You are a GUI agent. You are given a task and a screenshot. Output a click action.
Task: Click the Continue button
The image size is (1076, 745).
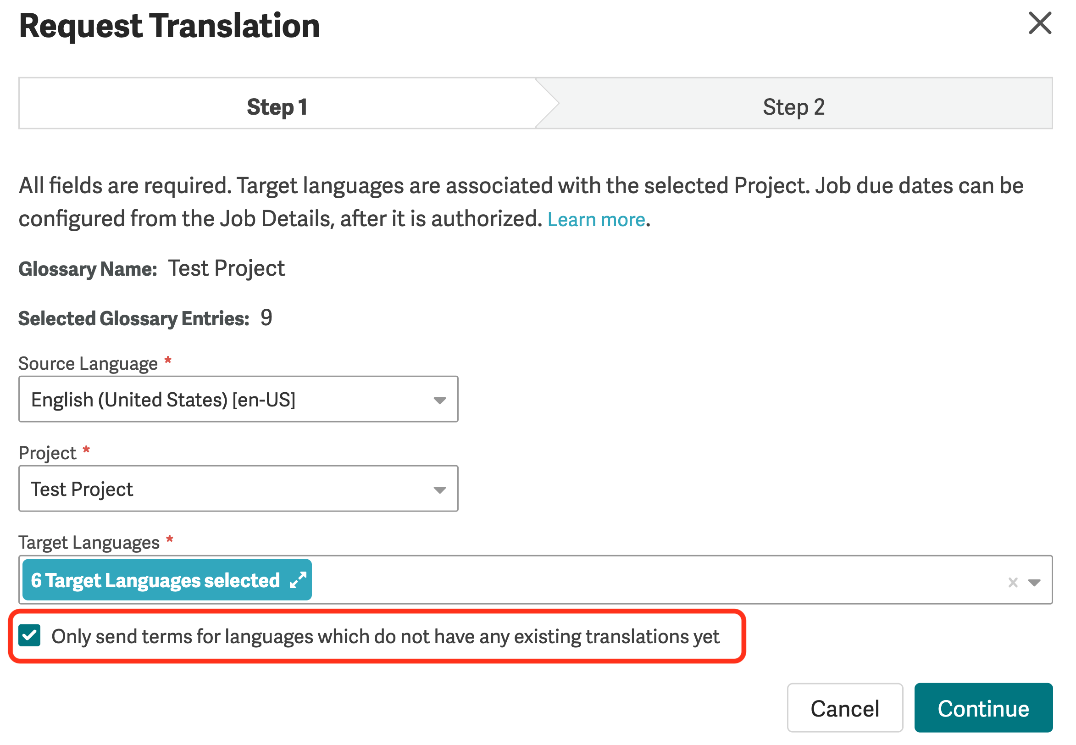pos(983,708)
